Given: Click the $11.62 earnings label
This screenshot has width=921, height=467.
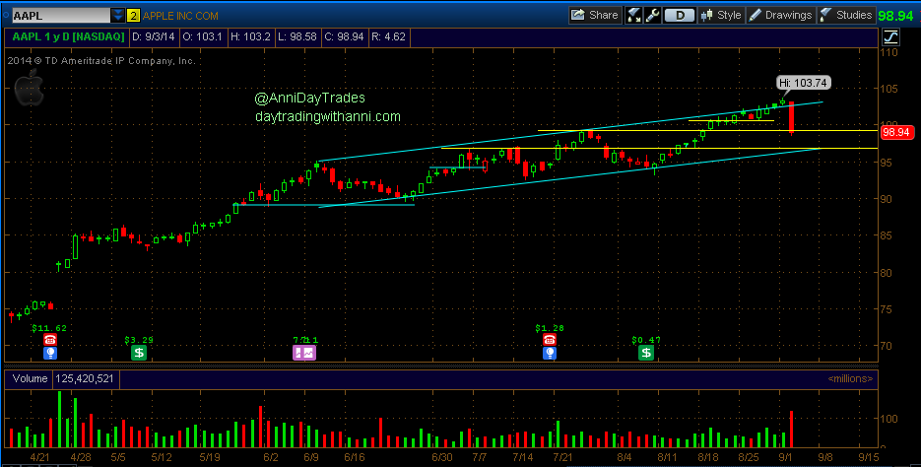Looking at the screenshot, I should [x=49, y=328].
